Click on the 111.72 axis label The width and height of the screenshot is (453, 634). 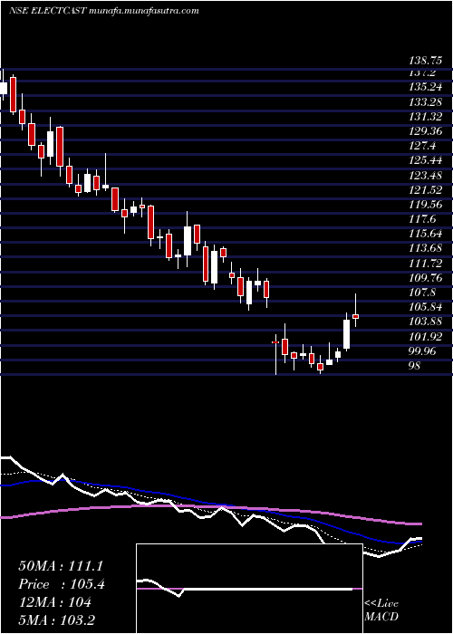[x=426, y=264]
